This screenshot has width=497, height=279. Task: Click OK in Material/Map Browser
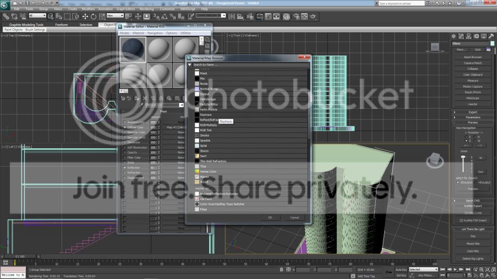pos(270,217)
